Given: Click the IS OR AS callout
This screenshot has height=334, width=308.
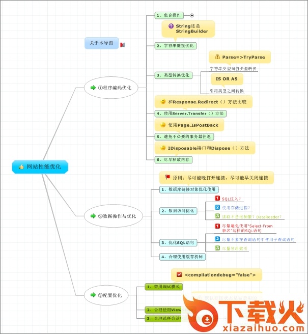Looking at the screenshot, I should (x=227, y=79).
